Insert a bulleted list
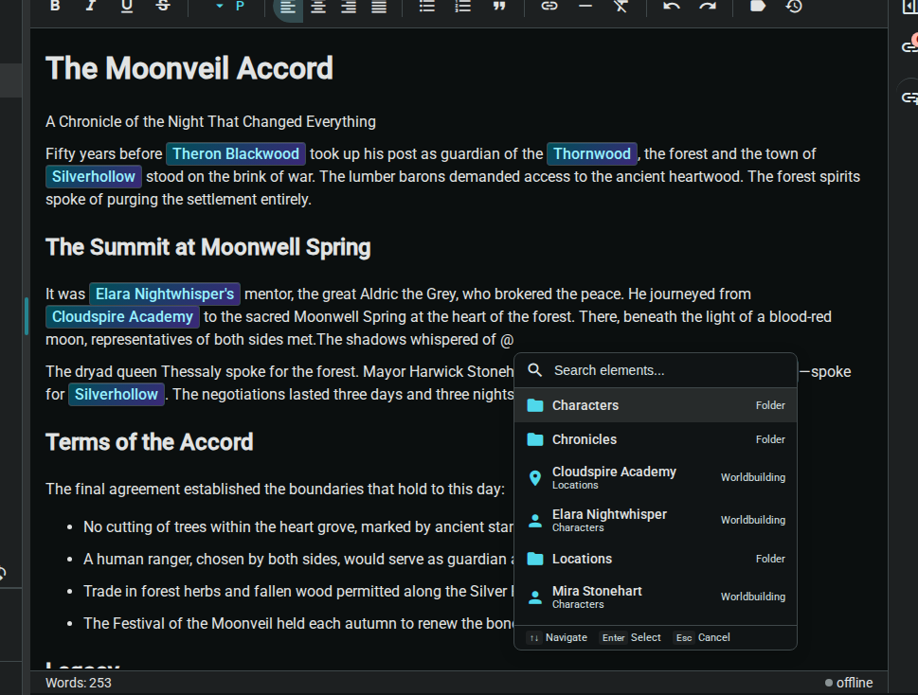 pos(427,7)
